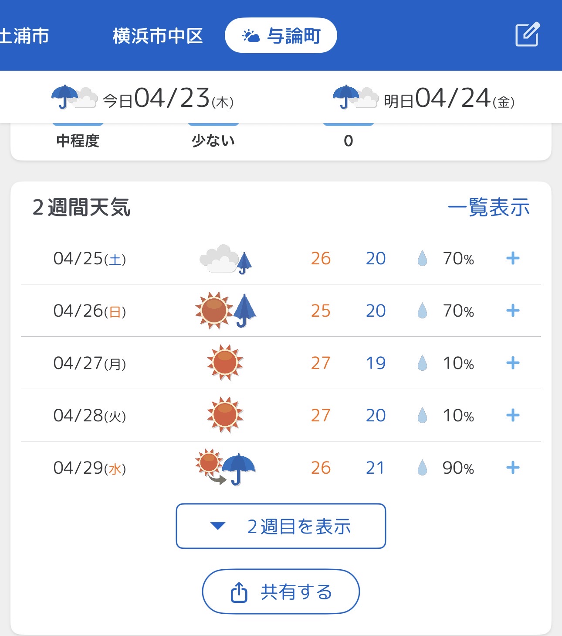Expand 04/27 forecast with plus icon
Screen dimensions: 562x636
click(513, 362)
